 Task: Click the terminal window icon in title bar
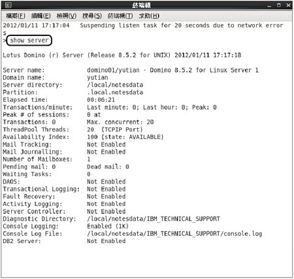click(8, 5)
